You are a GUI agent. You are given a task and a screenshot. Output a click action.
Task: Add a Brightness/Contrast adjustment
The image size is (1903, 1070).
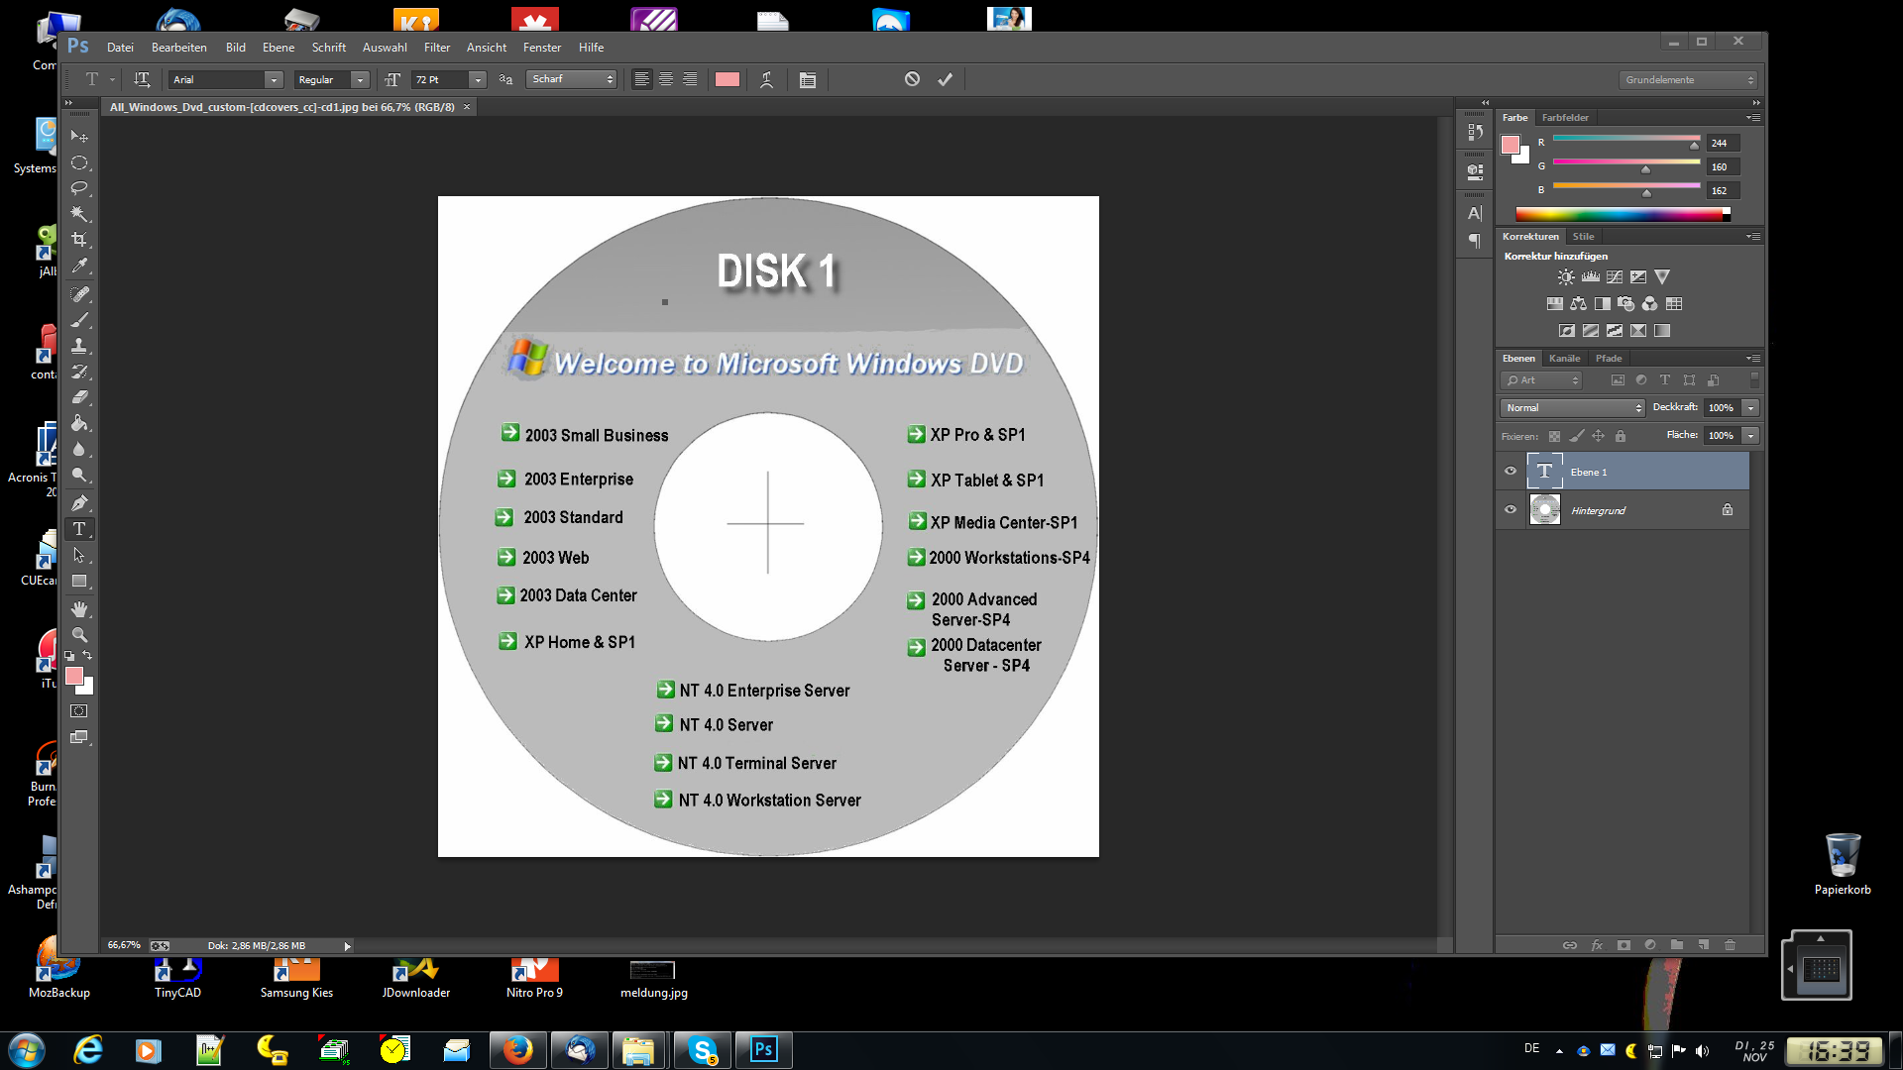[1566, 277]
